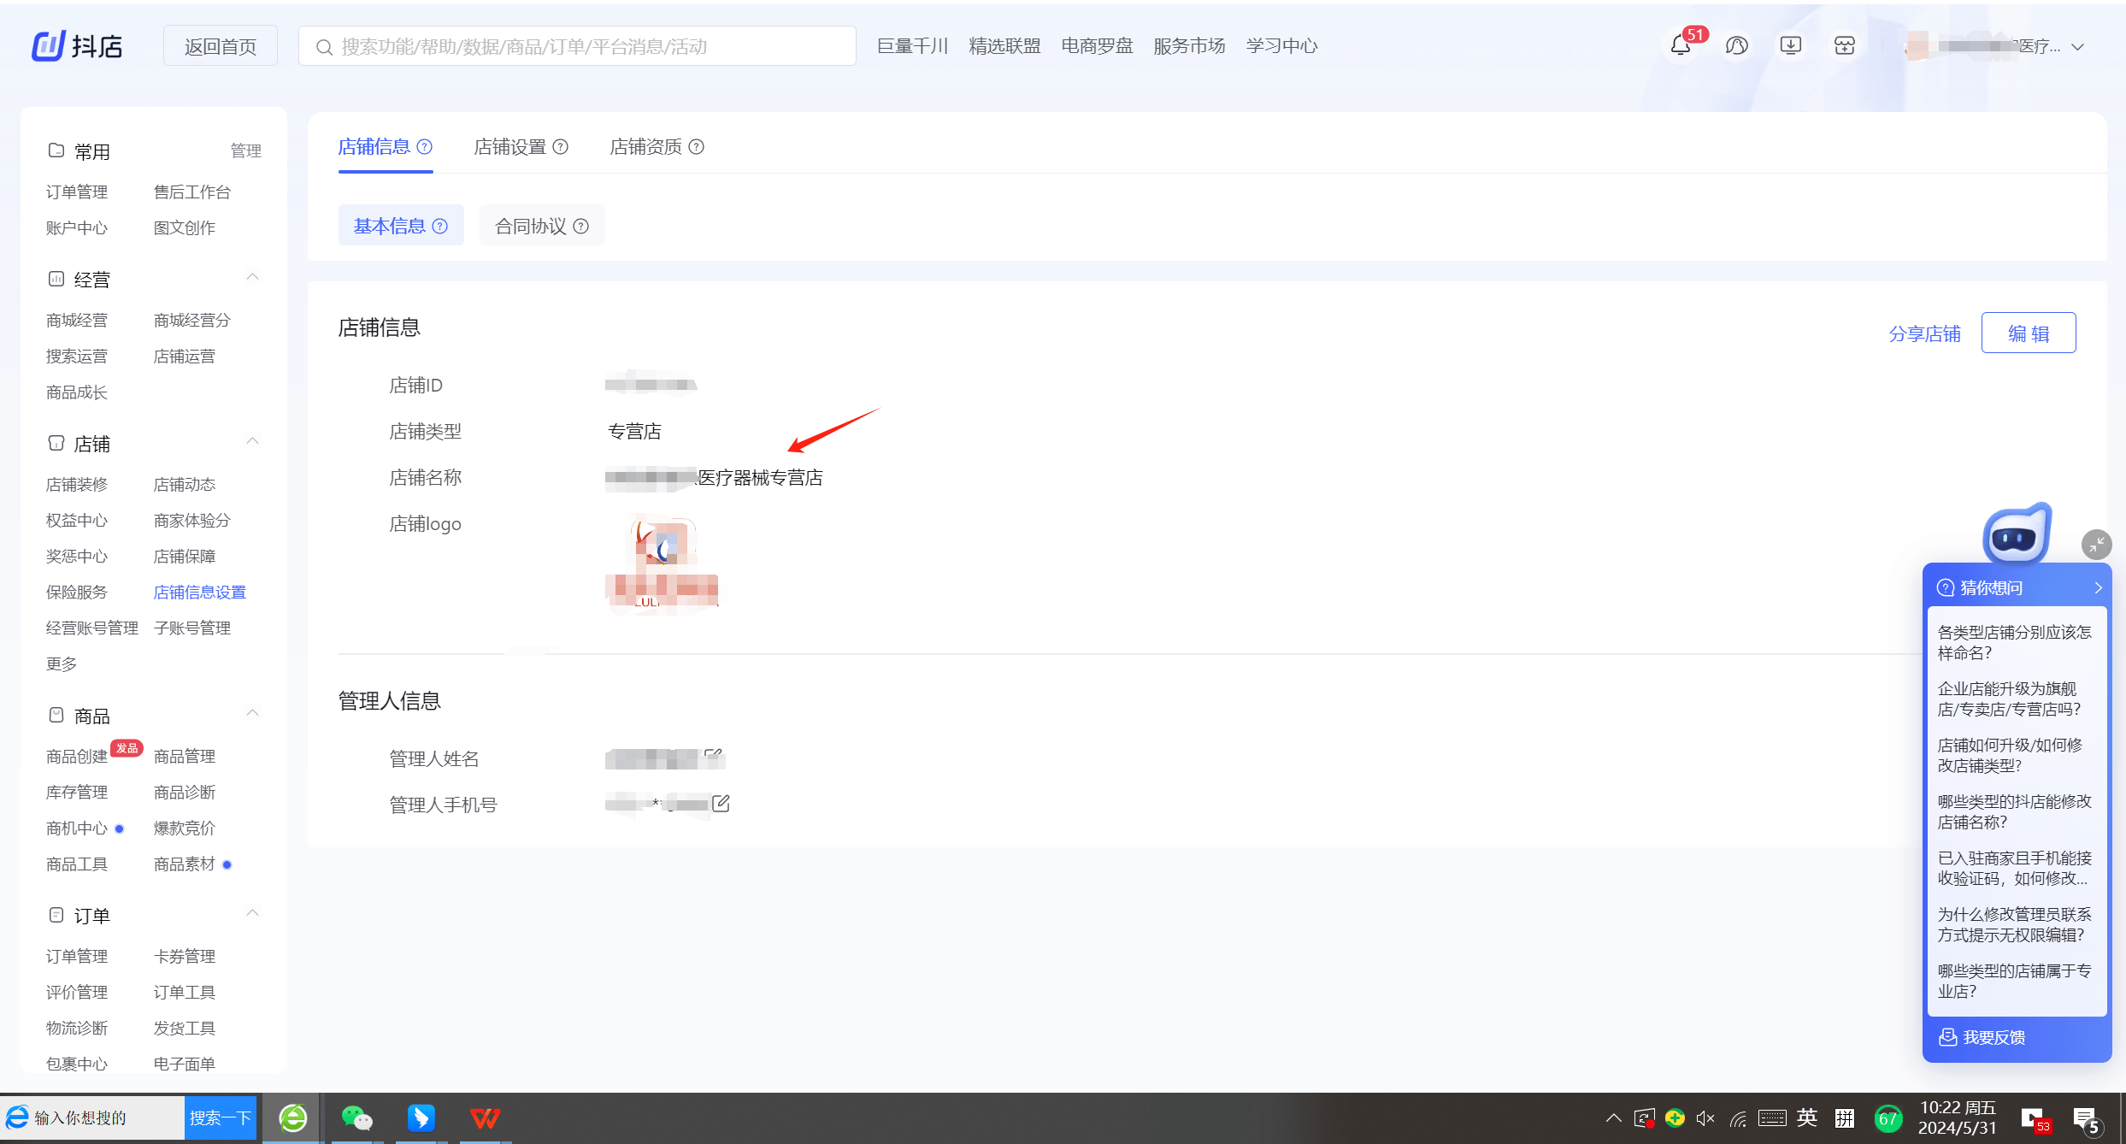Screen dimensions: 2126x1144
Task: Open question 哪些类型的店铺属于专业店?
Action: coord(2014,981)
